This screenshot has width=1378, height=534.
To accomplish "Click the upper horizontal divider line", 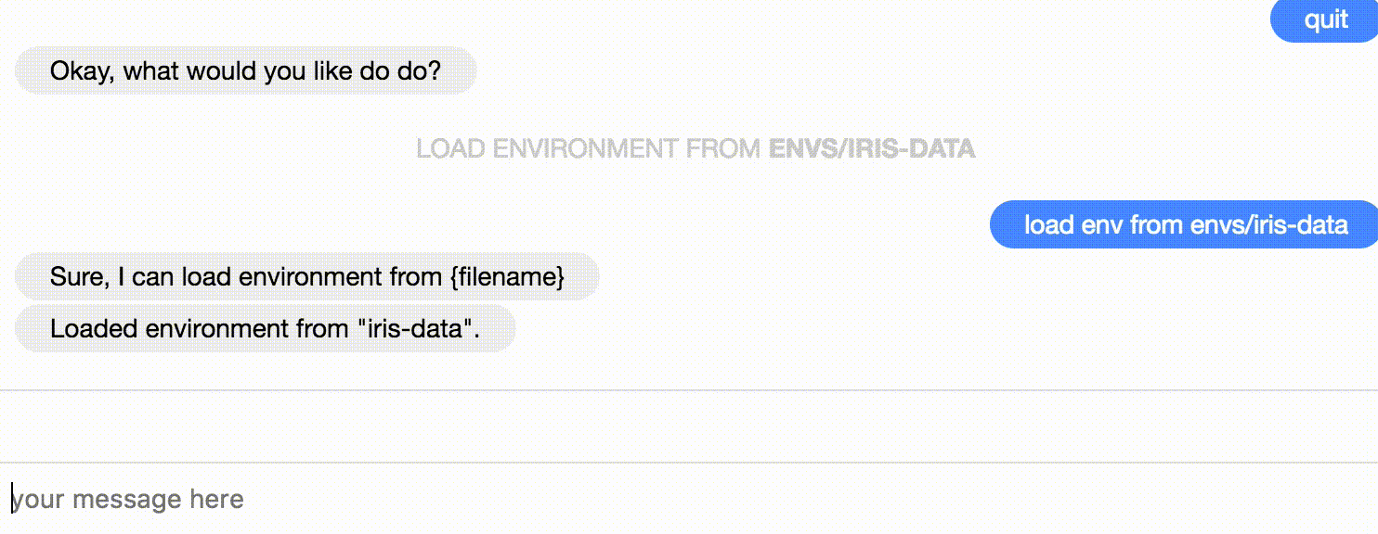I will (689, 390).
